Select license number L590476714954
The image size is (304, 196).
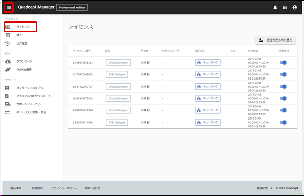(83, 123)
